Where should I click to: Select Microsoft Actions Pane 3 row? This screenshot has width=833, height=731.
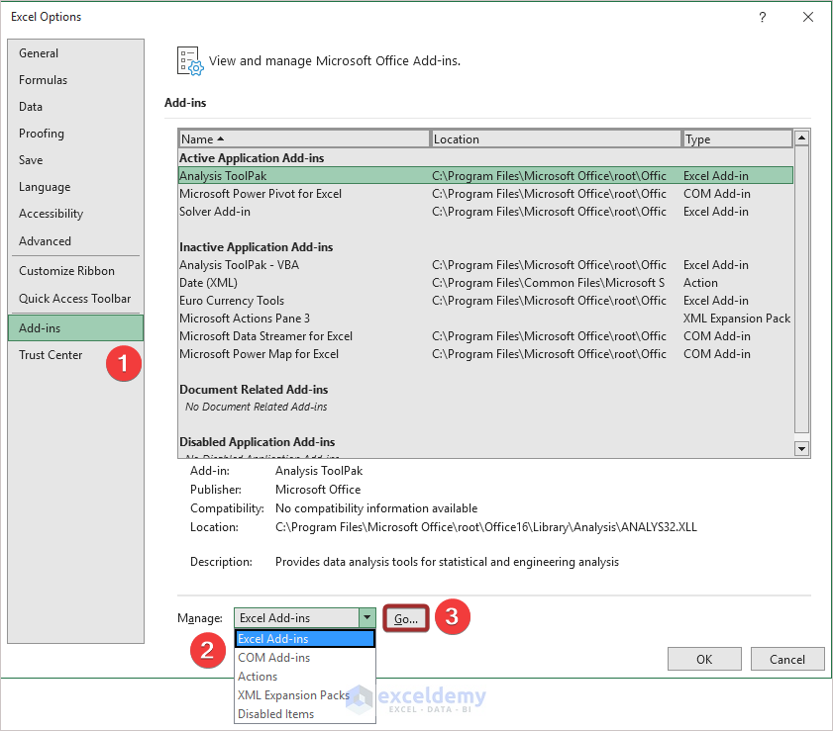tap(485, 319)
